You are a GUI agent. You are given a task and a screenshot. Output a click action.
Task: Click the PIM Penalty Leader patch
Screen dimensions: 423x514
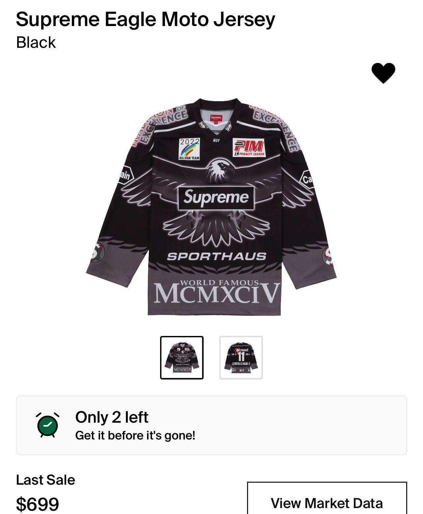pyautogui.click(x=249, y=147)
